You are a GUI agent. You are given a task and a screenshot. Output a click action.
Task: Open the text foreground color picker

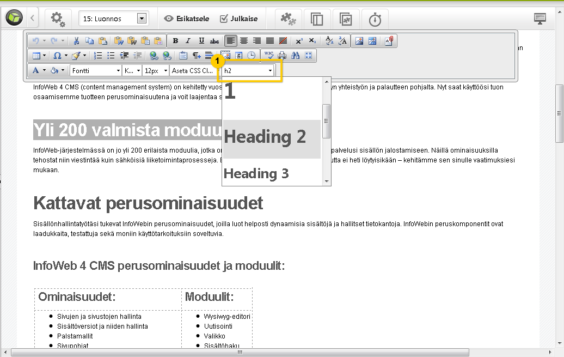click(35, 71)
